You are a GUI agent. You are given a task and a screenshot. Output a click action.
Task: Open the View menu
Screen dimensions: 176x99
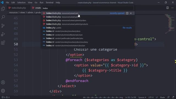[x=30, y=2]
